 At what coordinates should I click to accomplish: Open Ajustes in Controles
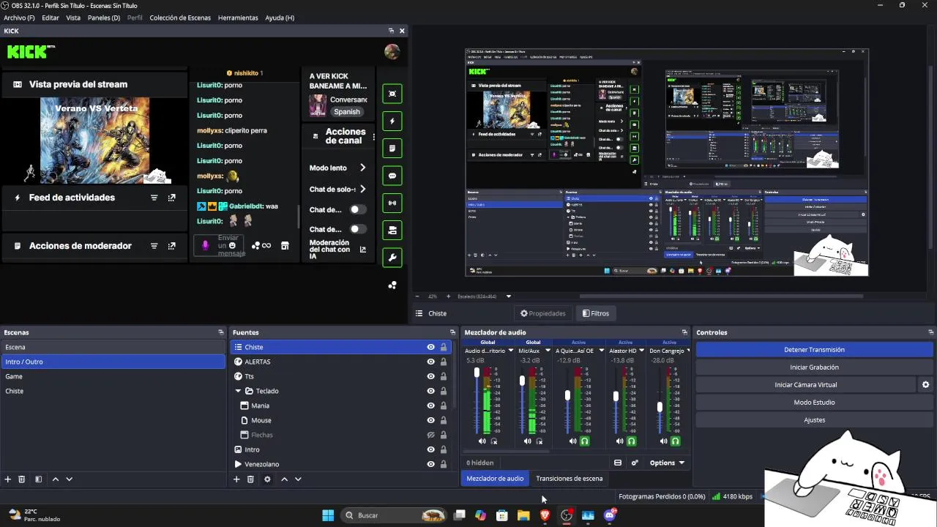tap(815, 419)
